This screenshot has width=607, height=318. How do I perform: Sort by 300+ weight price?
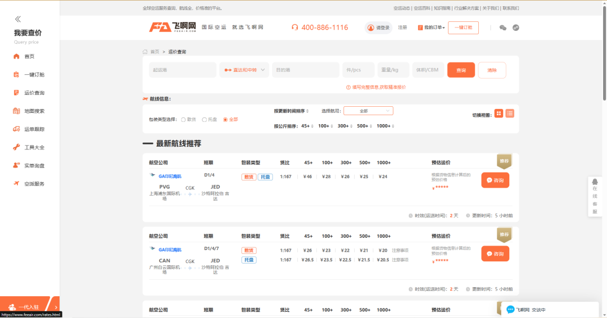(345, 126)
